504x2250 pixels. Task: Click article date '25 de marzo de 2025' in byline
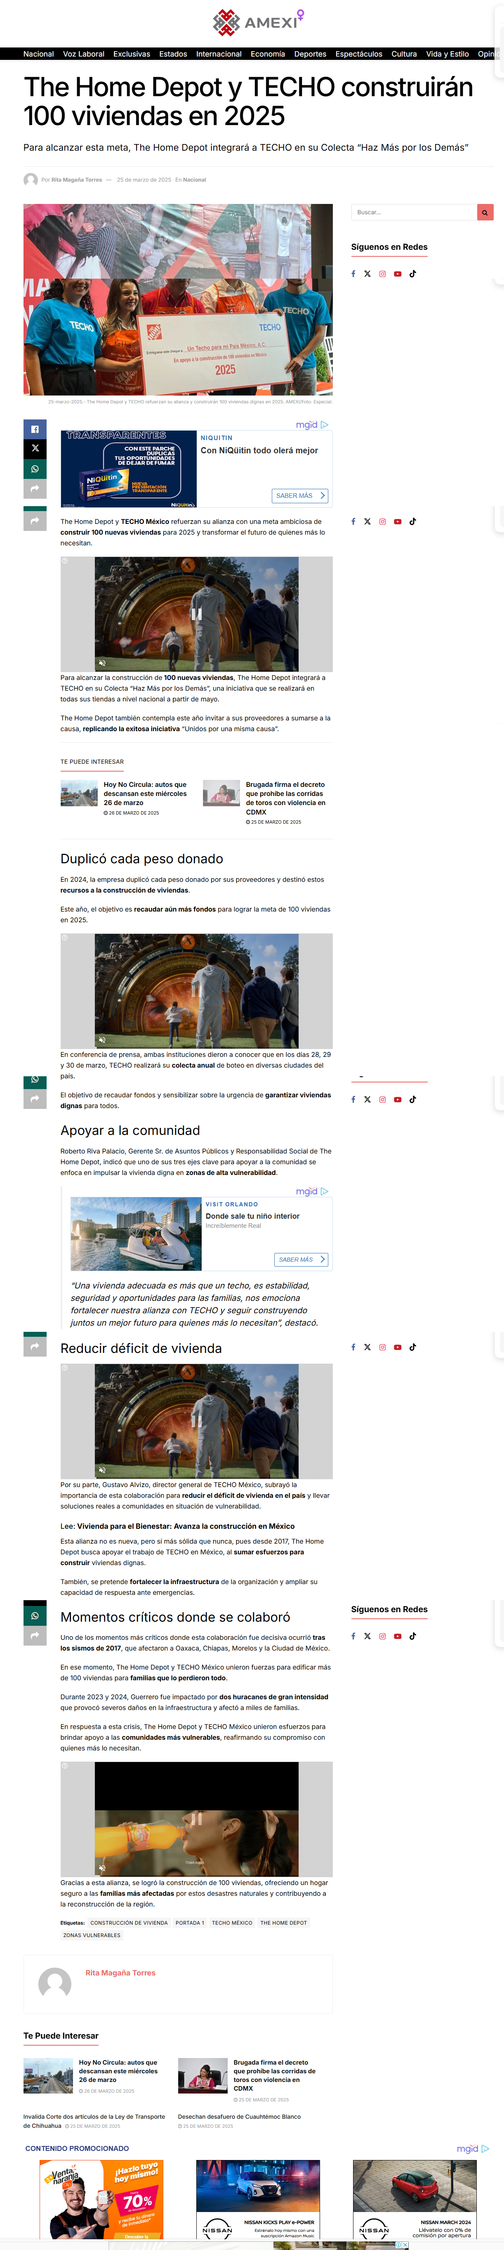[x=144, y=180]
